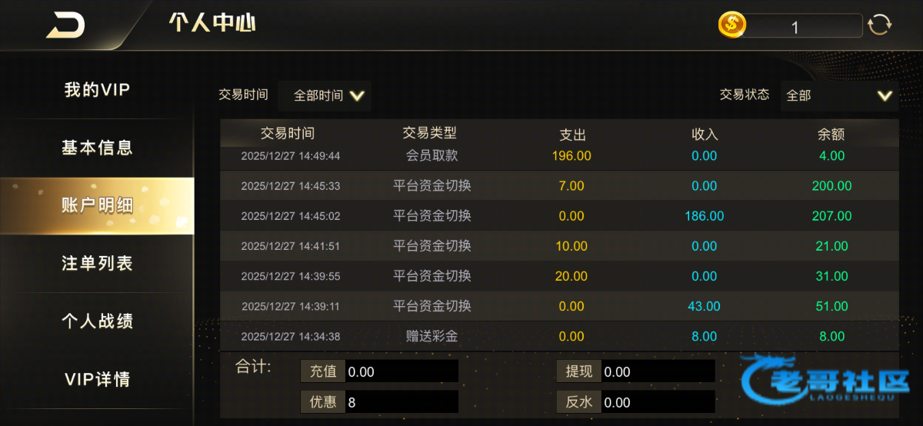Click the 反水 total amount field
This screenshot has height=426, width=923.
pos(658,402)
